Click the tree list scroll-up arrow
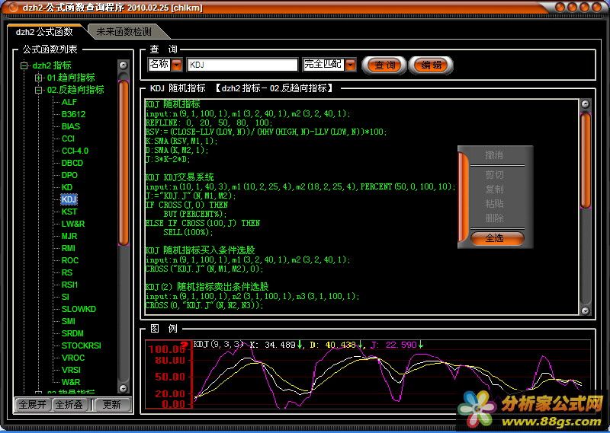This screenshot has width=610, height=433. [x=123, y=65]
